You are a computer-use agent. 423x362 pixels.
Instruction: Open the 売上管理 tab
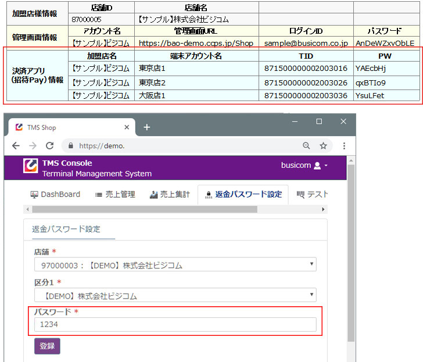115,195
